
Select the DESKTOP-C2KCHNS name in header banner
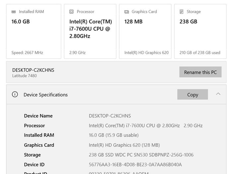(33, 70)
